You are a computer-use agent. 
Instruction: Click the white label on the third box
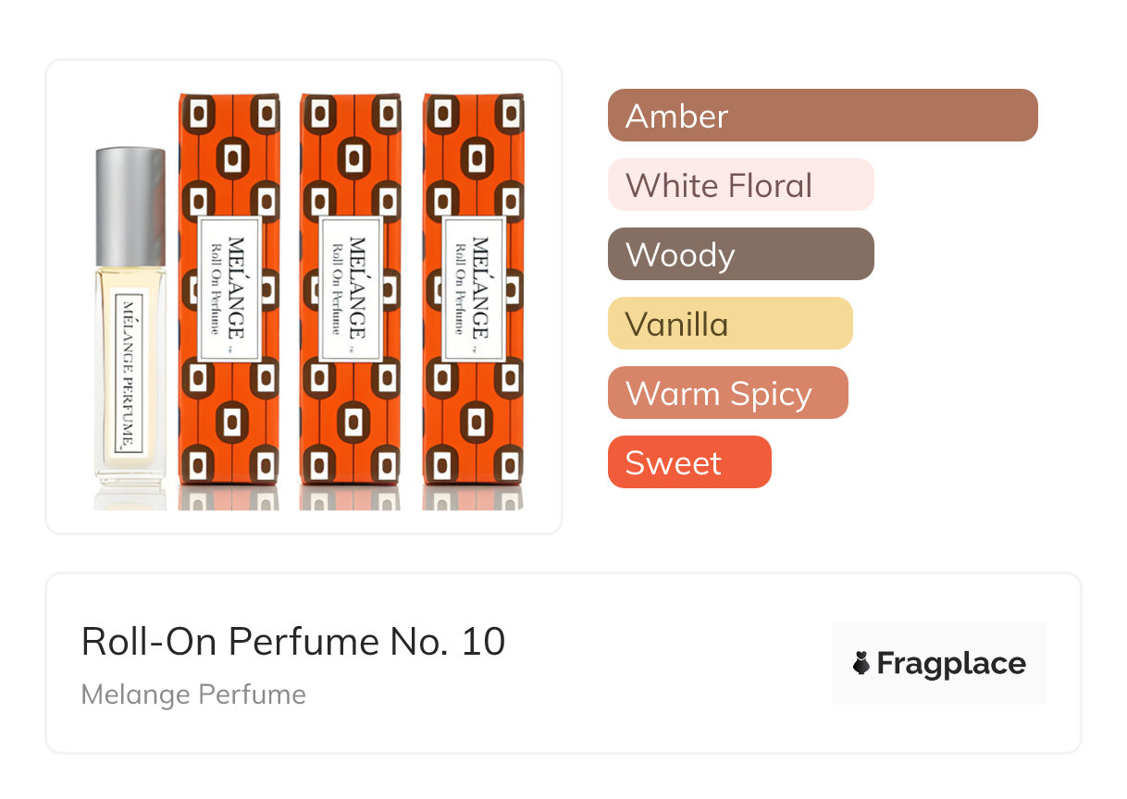(474, 289)
